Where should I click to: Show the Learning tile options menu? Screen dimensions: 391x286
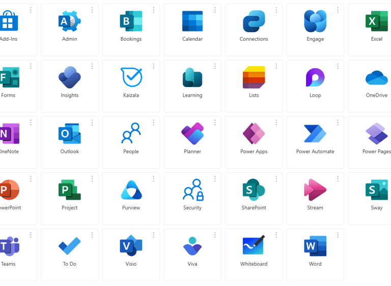(215, 66)
